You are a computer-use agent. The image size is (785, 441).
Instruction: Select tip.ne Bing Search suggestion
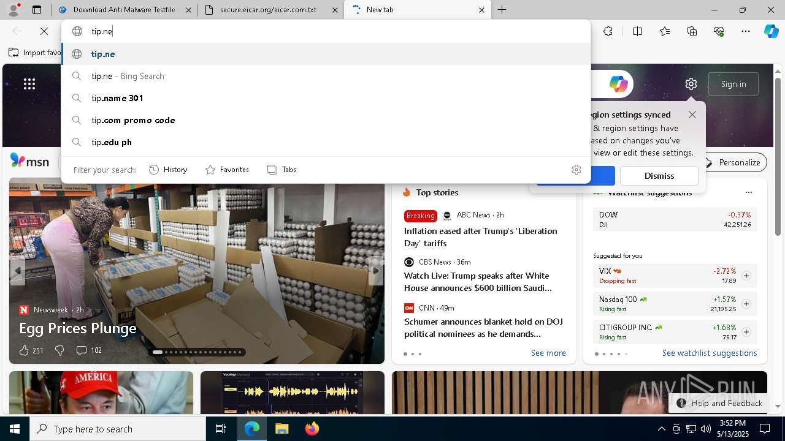[326, 76]
